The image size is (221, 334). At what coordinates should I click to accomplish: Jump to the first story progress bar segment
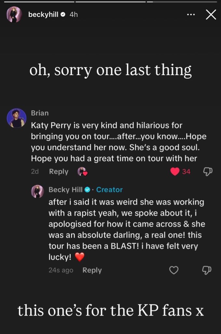[38, 2]
